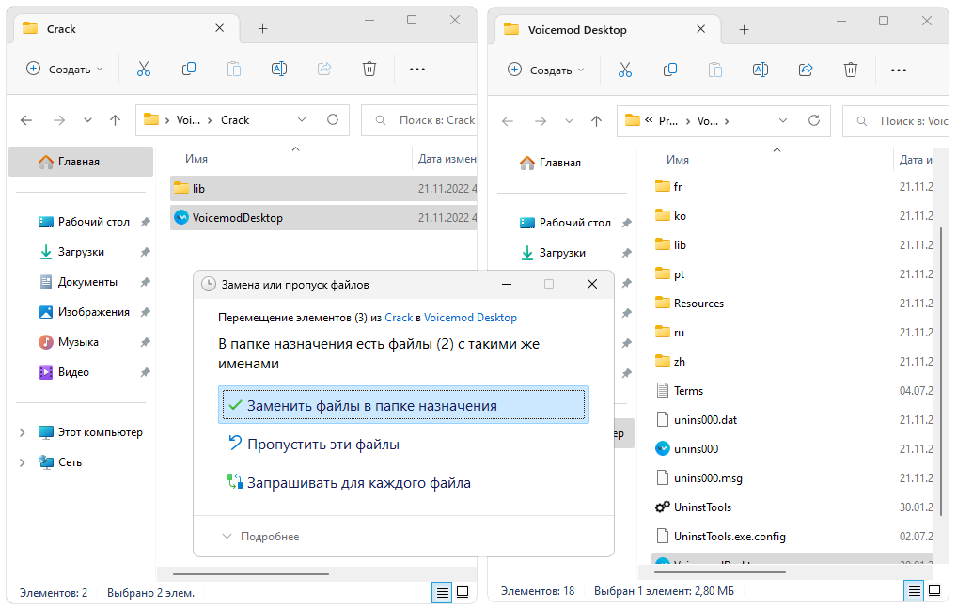Click Delete trash icon in Voicemod Desktop window

point(851,70)
